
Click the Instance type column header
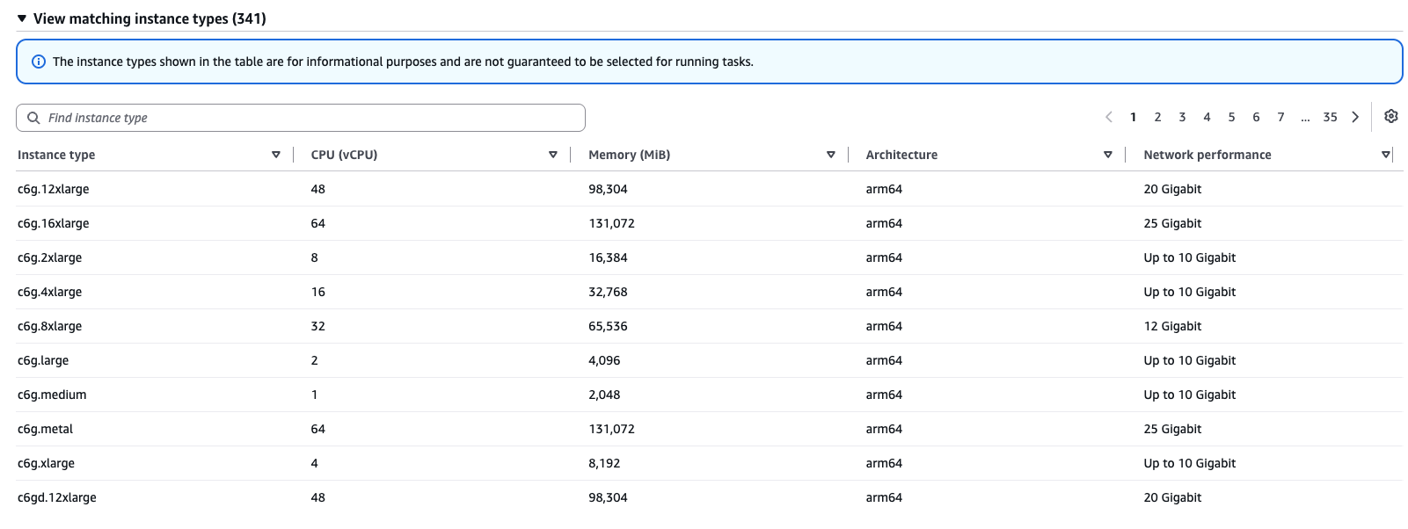56,155
